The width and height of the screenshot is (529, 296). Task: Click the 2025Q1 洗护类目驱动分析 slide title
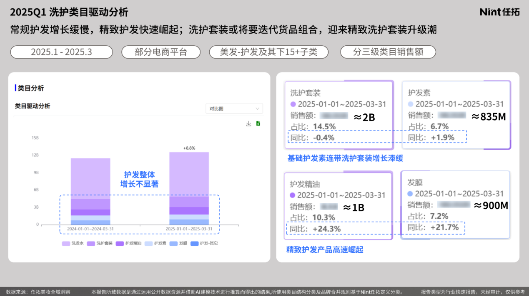pos(69,12)
